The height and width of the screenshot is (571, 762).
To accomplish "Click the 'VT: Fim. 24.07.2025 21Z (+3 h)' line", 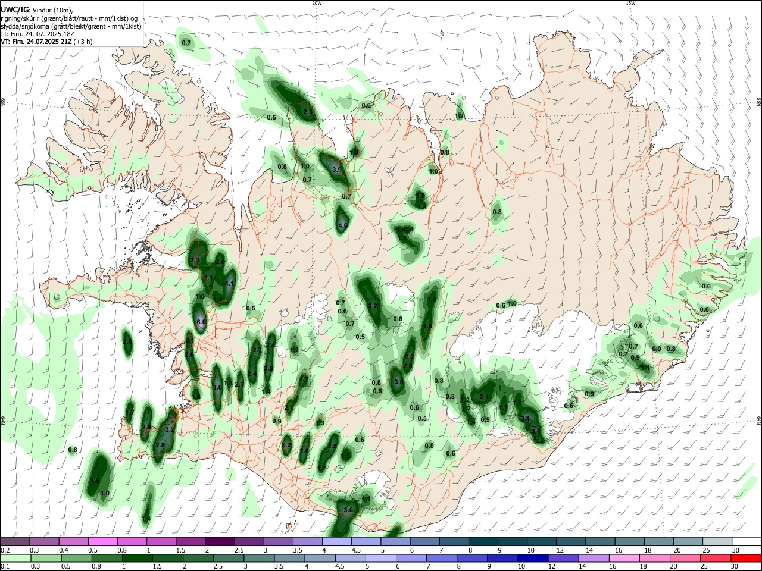I will pyautogui.click(x=46, y=42).
